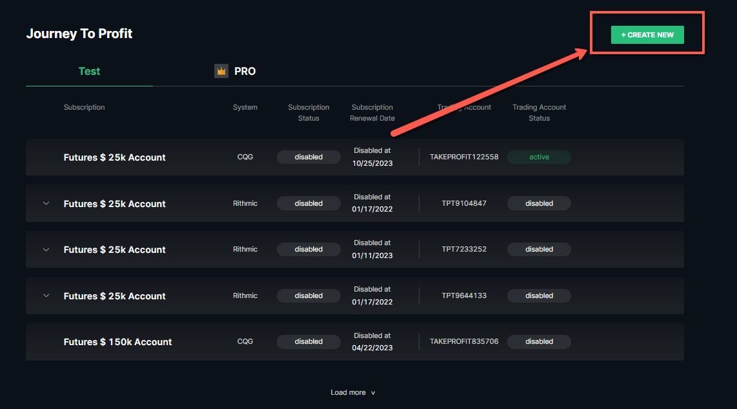Expand the TPT9644133 account row chevron
This screenshot has height=409, width=737.
(x=46, y=295)
